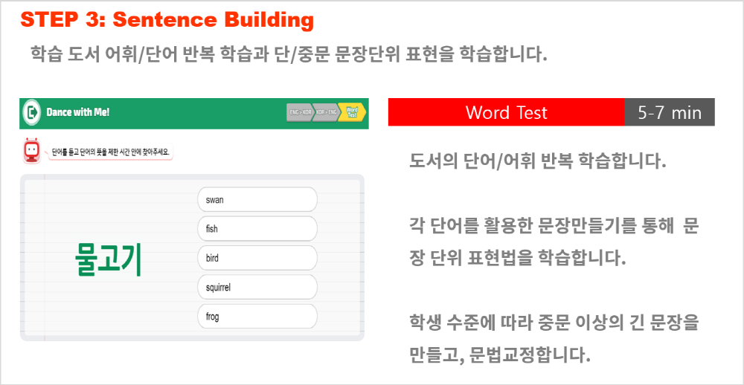Select the KOR > ENG step tab
The image size is (744, 385).
pyautogui.click(x=326, y=113)
